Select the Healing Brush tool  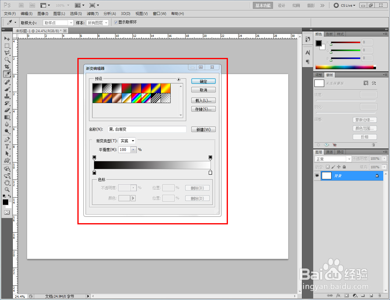(7, 82)
